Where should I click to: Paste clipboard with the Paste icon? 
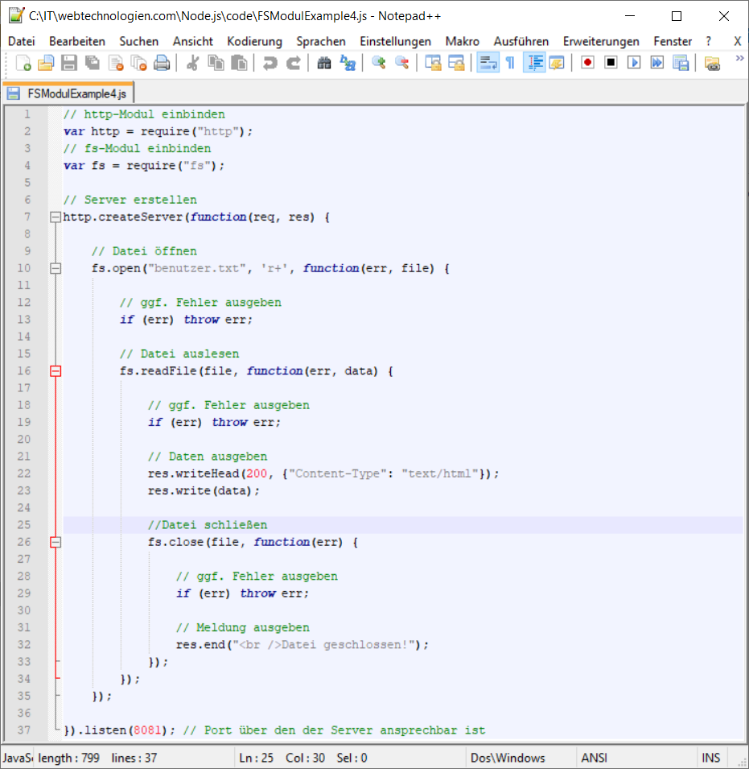click(x=239, y=63)
